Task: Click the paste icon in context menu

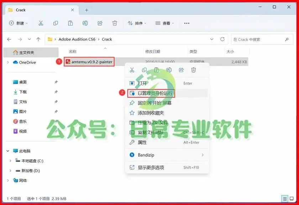Action: (x=157, y=70)
